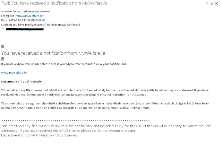Click the bold 'Department of Social Protection' text
Screen dimensions: 222x164
[x=22, y=81]
